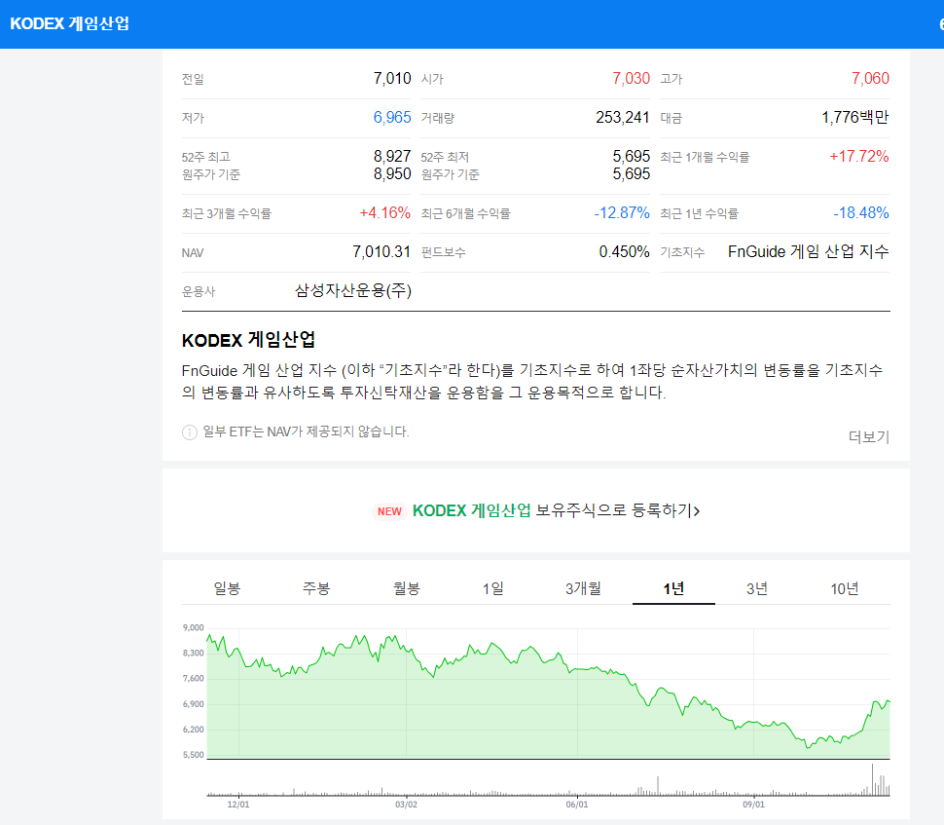
Task: Click the 09/01 date marker on the chart axis
Action: [753, 805]
